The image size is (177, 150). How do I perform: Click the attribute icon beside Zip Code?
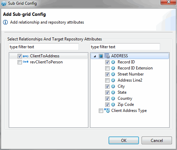tap(113, 104)
